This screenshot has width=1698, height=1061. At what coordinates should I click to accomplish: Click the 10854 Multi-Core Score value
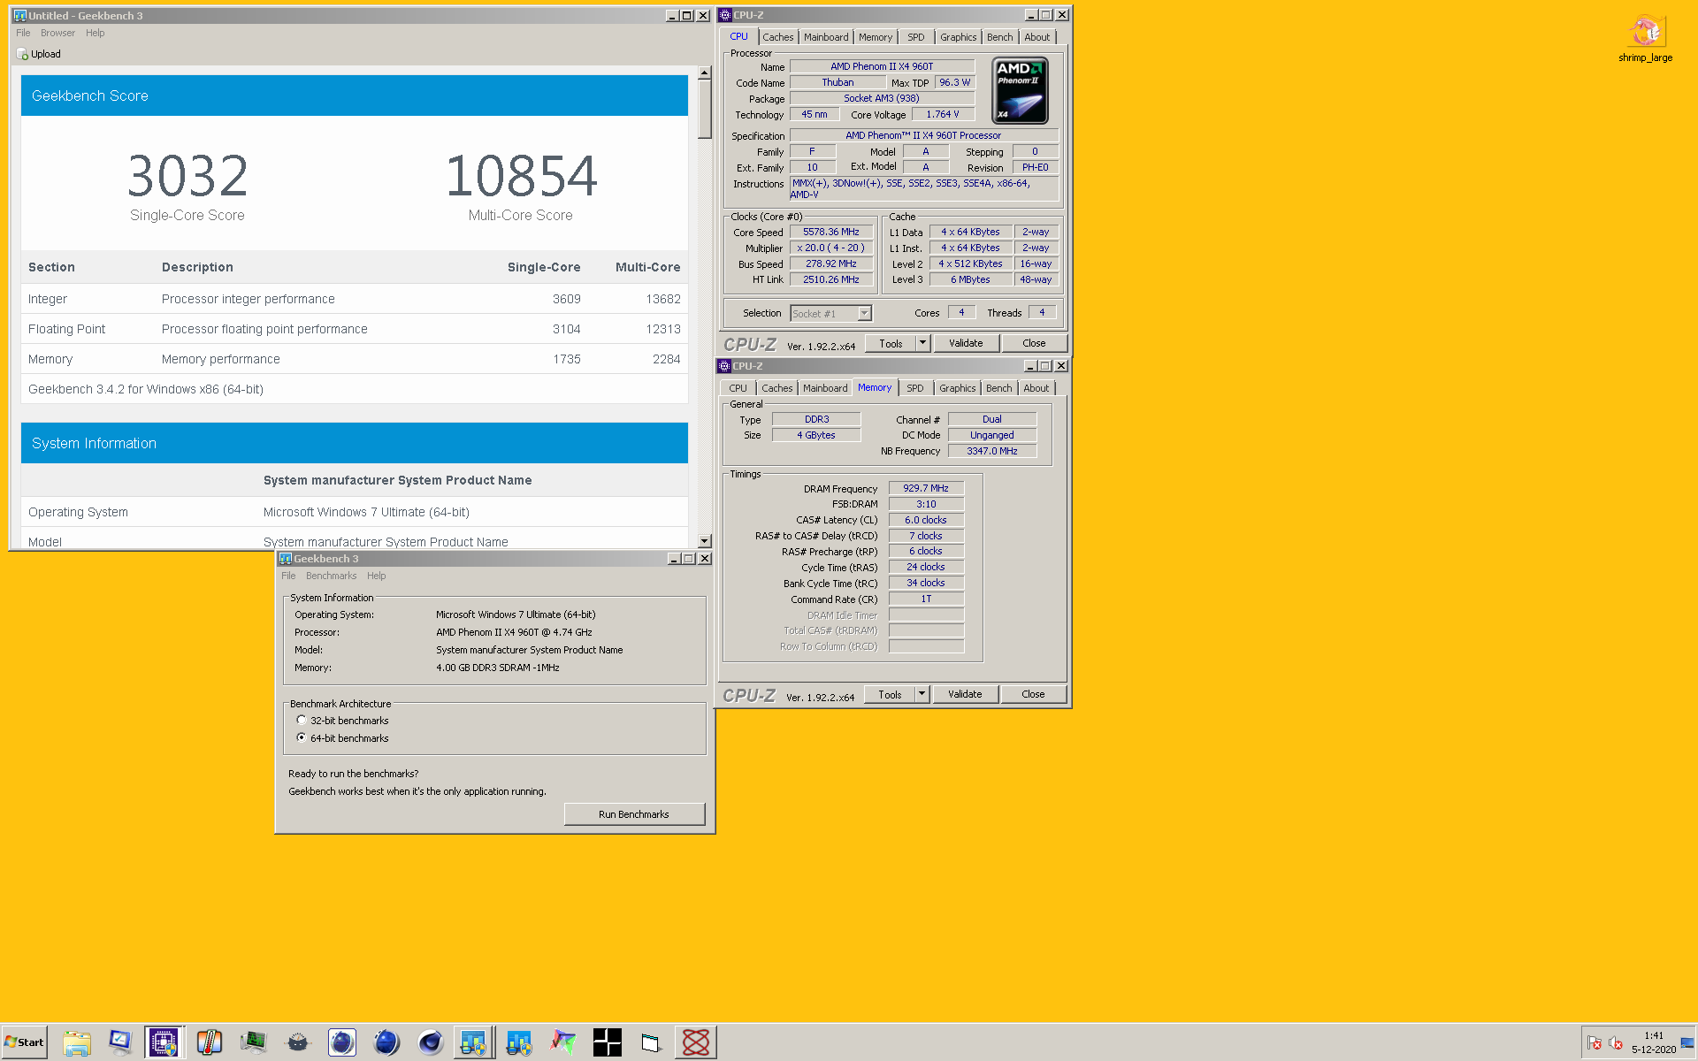tap(521, 175)
